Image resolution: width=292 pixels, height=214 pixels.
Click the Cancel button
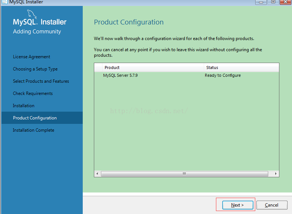tap(272, 205)
